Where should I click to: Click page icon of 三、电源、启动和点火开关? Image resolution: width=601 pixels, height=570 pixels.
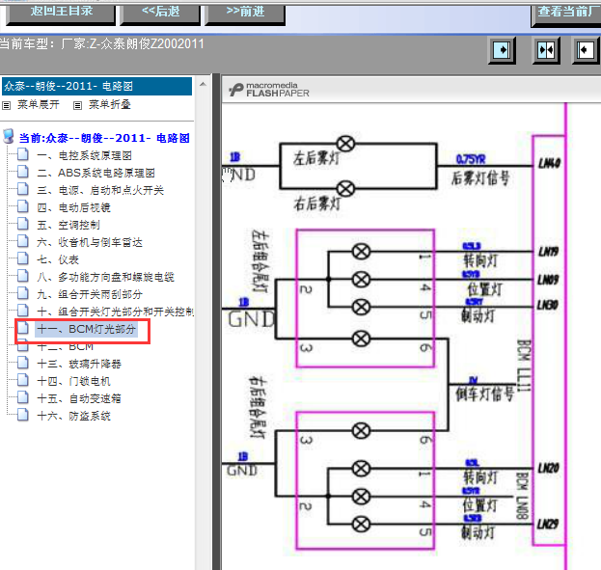pos(22,189)
